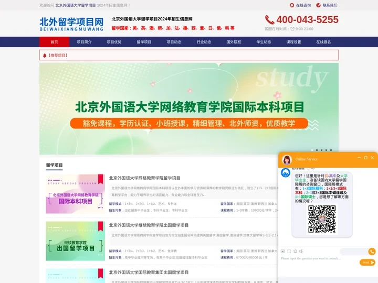378x283 pixels.
Task: Click the screenshot capture icon in chat toolbar
Action: pyautogui.click(x=289, y=251)
